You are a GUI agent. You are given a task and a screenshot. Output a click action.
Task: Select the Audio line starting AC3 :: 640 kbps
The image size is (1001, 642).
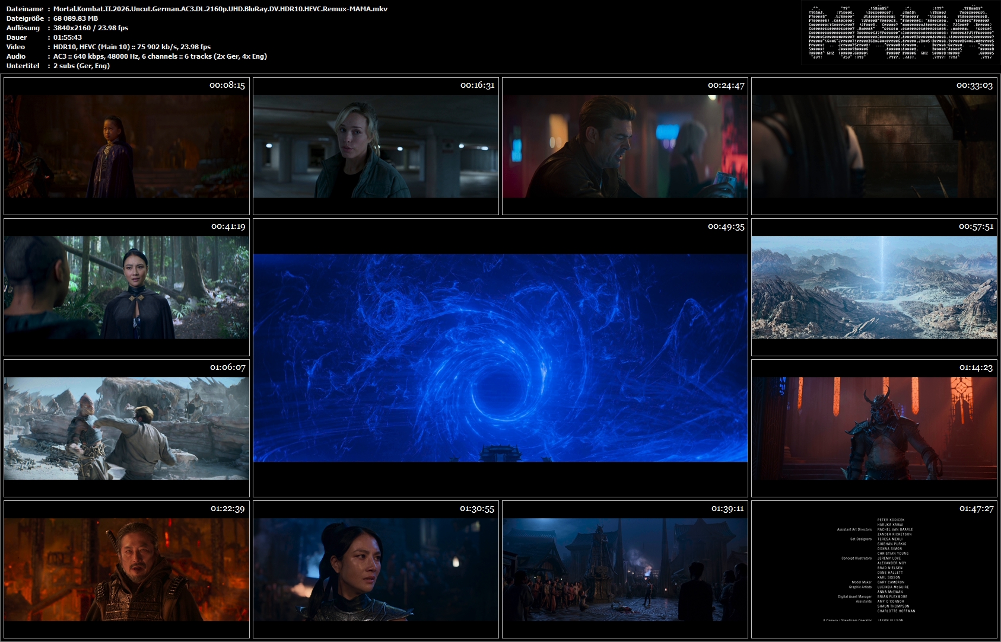tap(160, 56)
